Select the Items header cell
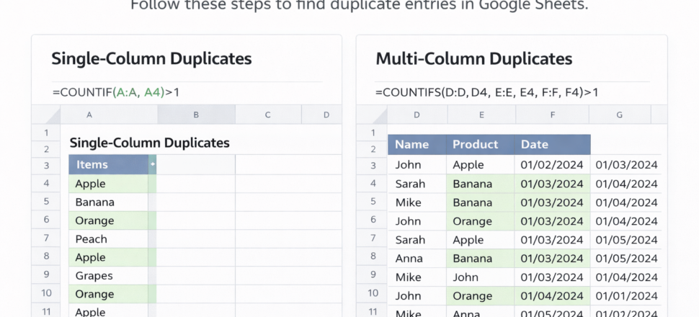 coord(108,164)
